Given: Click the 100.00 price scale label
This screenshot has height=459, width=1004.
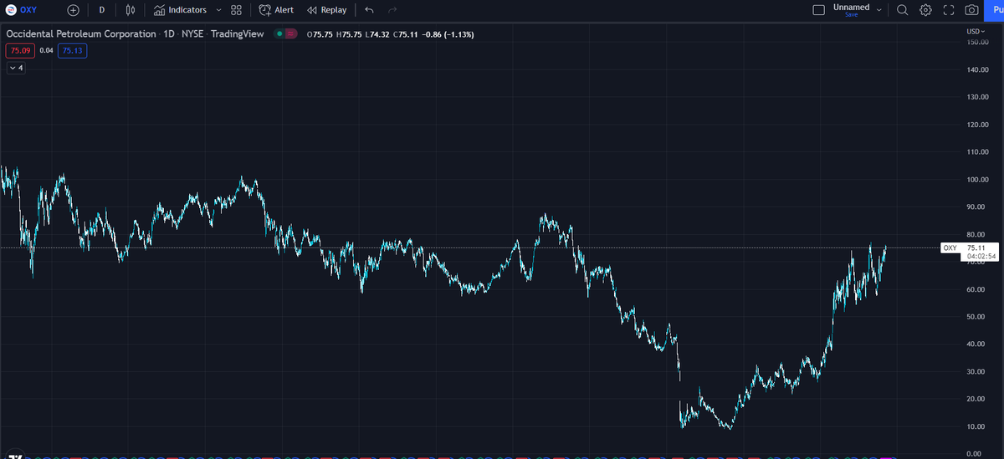Looking at the screenshot, I should click(976, 179).
